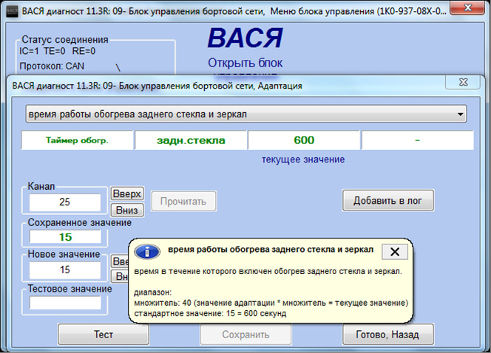Raise new value with partially hidden Вверх button
The width and height of the screenshot is (491, 353).
coord(120,261)
